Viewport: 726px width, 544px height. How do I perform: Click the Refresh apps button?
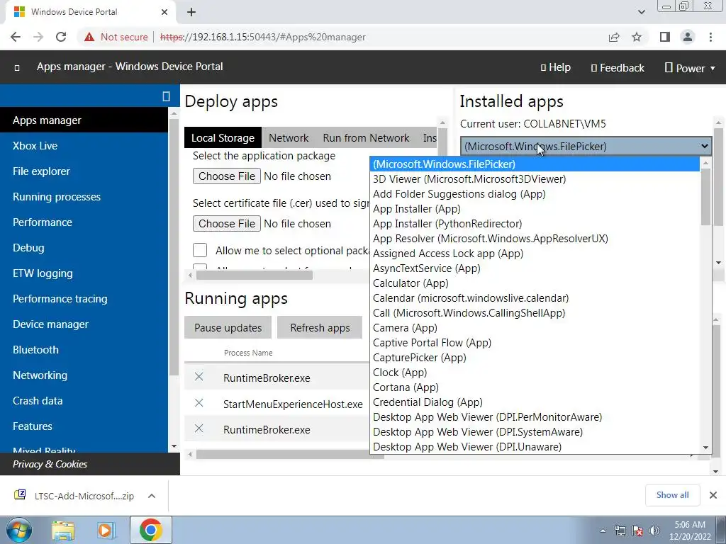[x=320, y=327]
